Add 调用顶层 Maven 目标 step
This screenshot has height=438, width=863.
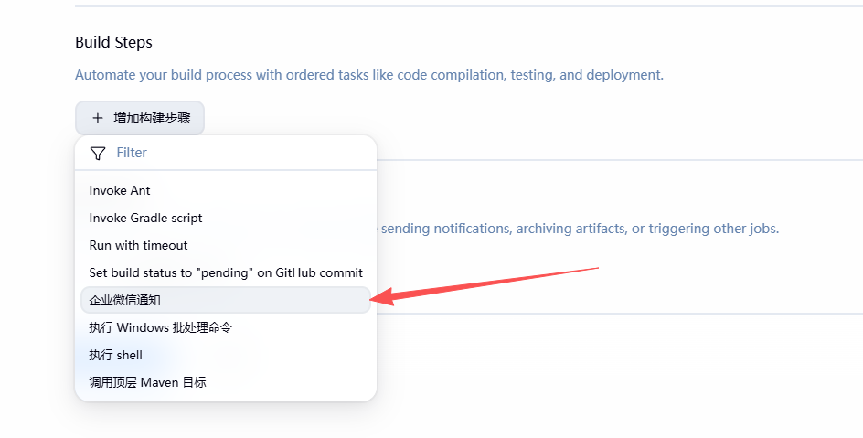(x=147, y=382)
